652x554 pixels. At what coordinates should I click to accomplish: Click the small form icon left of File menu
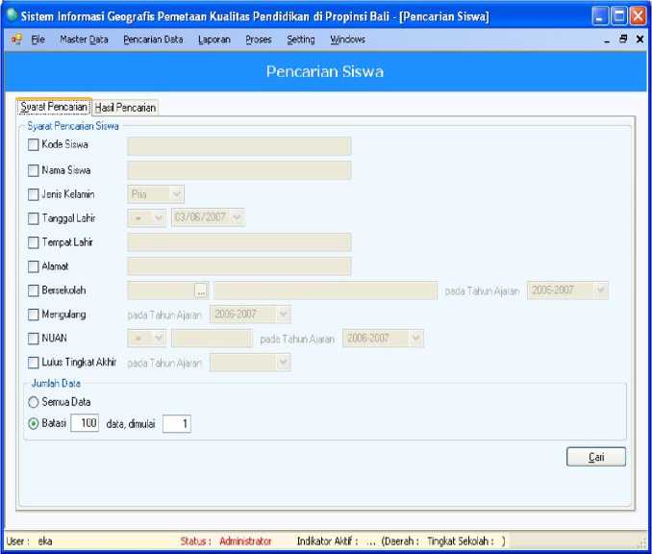(x=16, y=39)
